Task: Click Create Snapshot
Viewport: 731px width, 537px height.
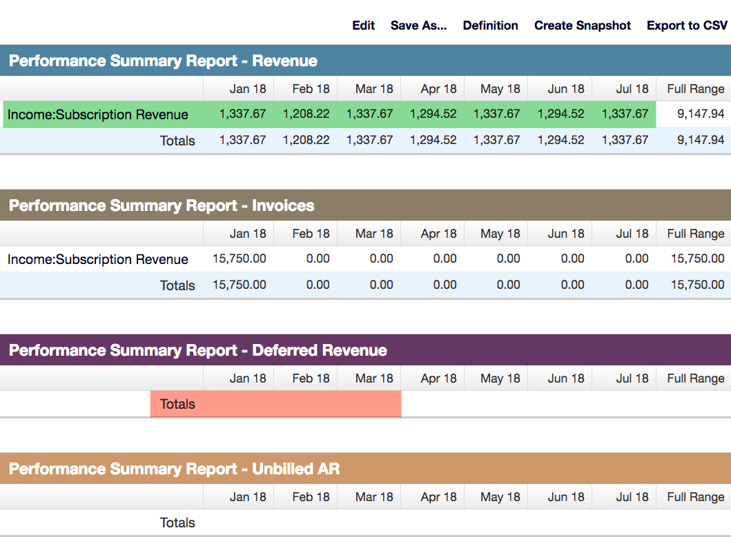Action: click(583, 26)
